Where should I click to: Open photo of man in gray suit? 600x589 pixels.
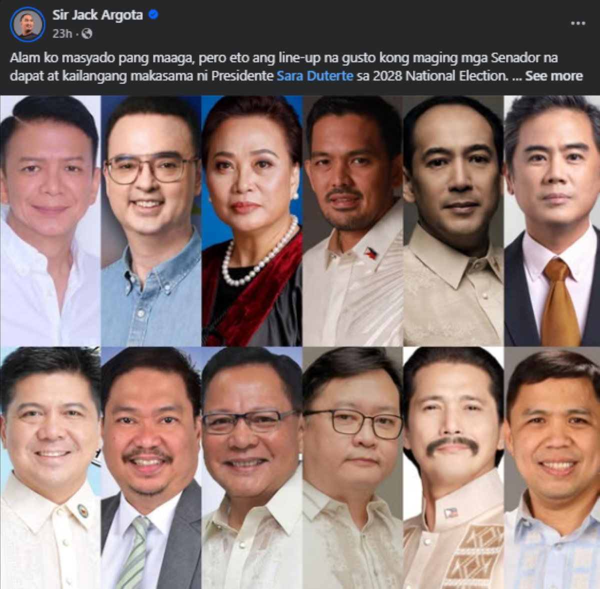point(151,468)
